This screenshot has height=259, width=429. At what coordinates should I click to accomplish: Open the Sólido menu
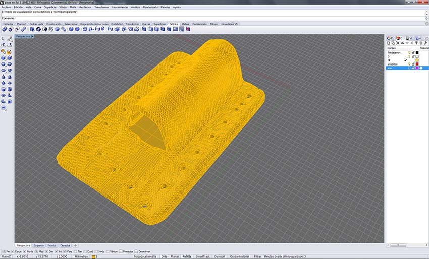pyautogui.click(x=63, y=7)
